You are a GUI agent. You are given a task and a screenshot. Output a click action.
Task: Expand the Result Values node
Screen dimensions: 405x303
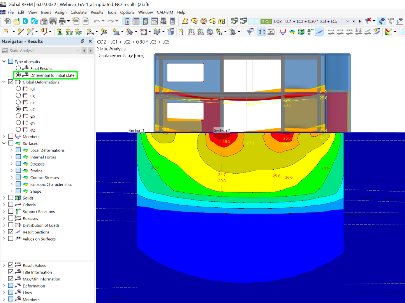(x=4, y=265)
